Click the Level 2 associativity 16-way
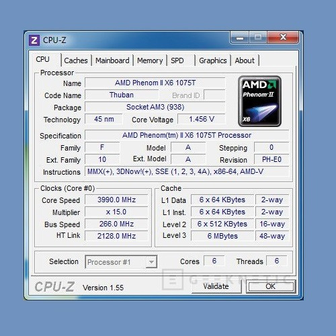Screen dimensions: 336x336 pyautogui.click(x=272, y=224)
